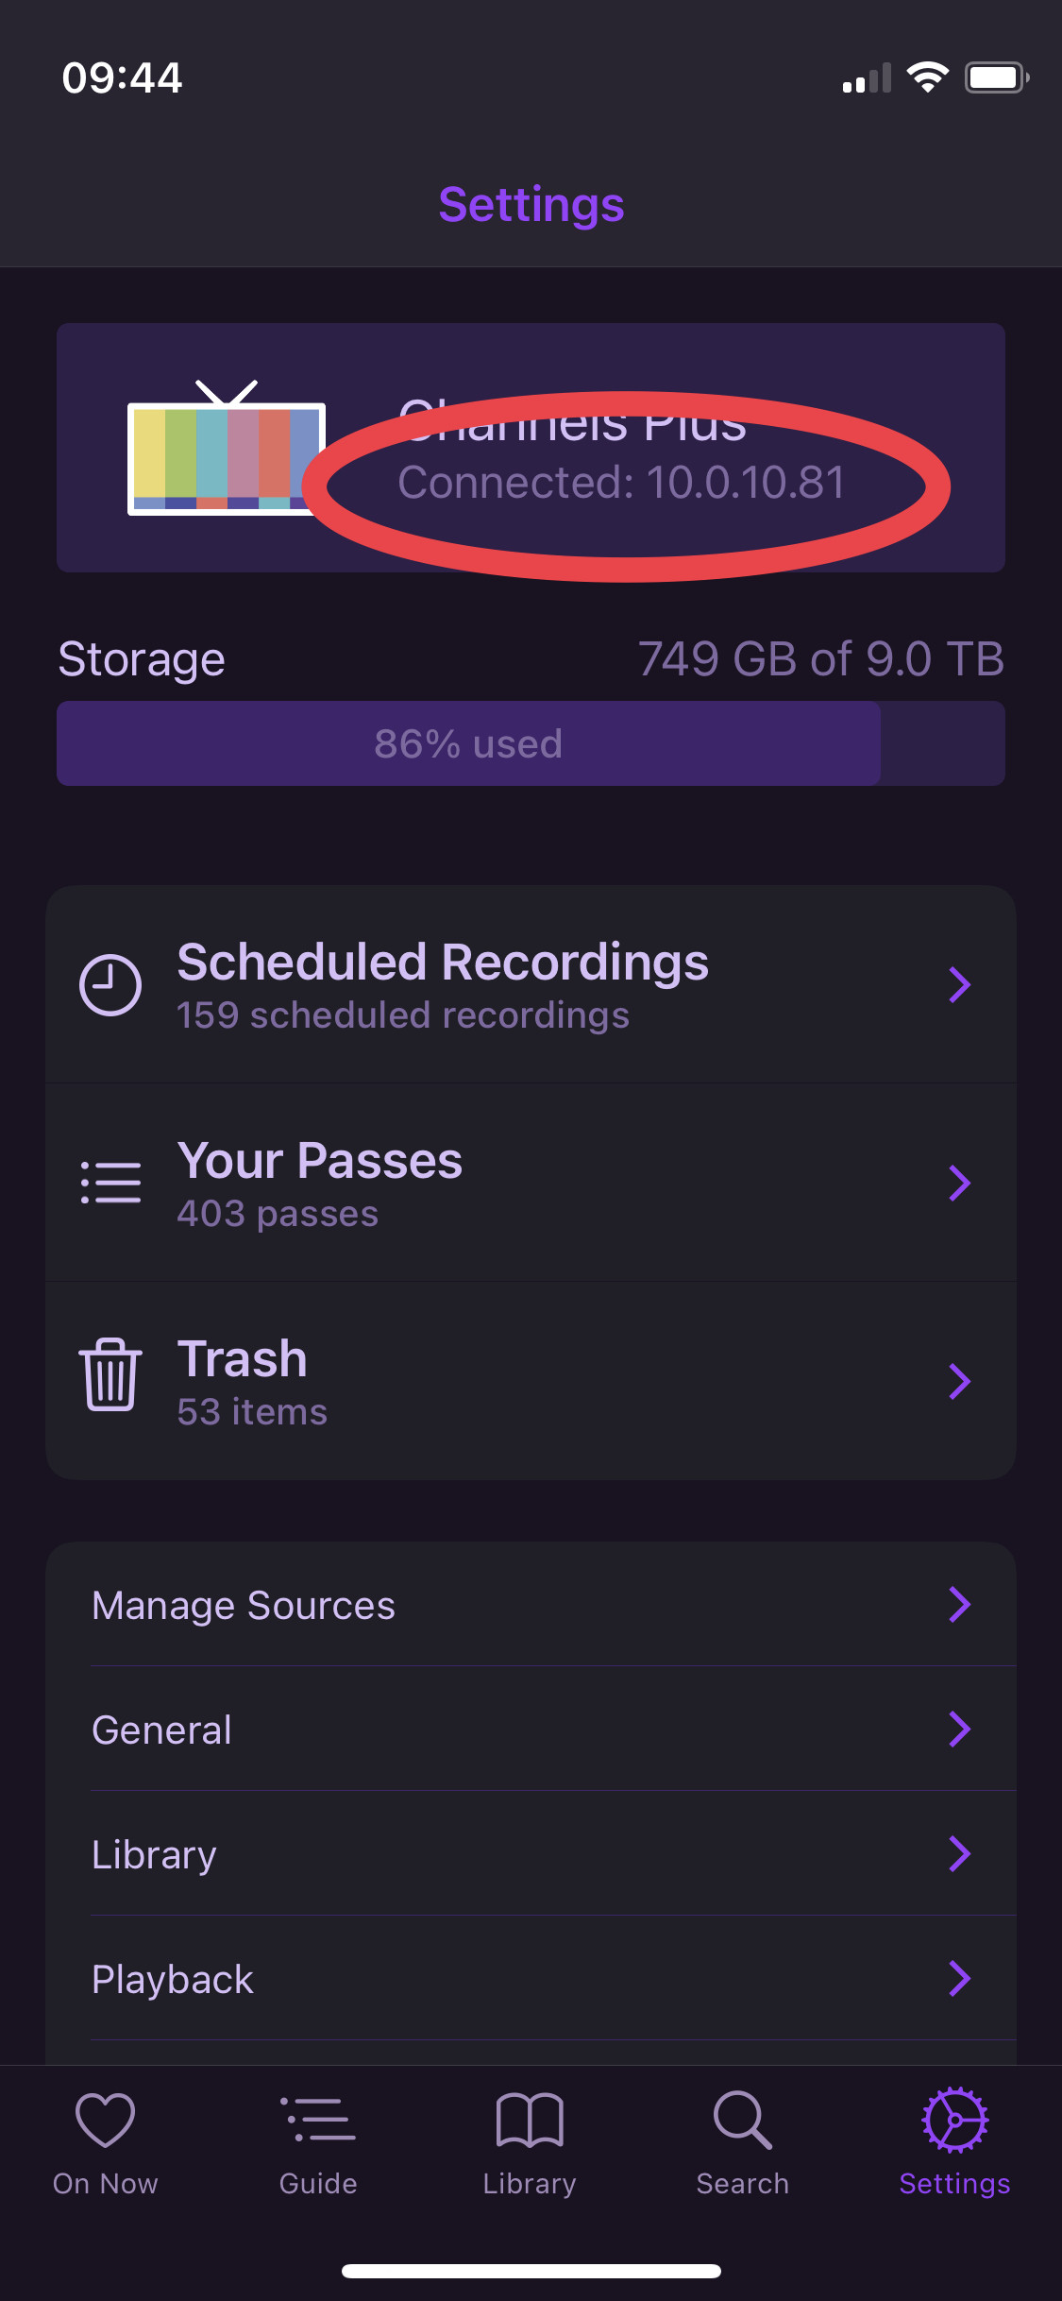Expand Your Passes chevron arrow
Screen dimensions: 1062x2301
[x=959, y=1183]
